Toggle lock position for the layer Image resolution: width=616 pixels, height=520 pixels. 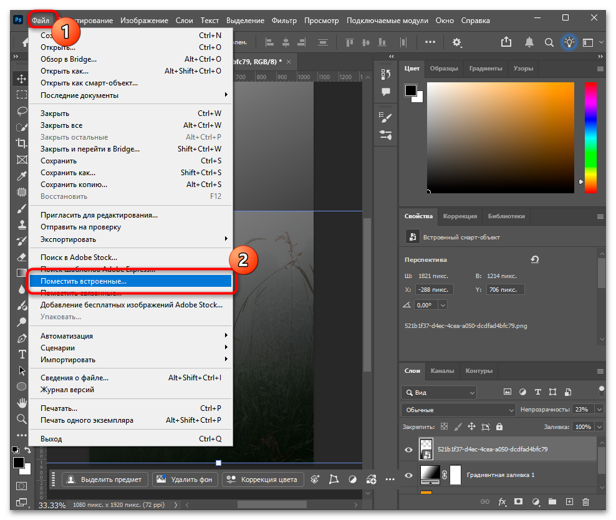click(471, 426)
